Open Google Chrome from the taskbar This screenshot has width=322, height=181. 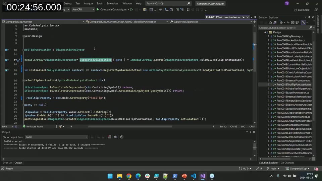click(x=129, y=176)
